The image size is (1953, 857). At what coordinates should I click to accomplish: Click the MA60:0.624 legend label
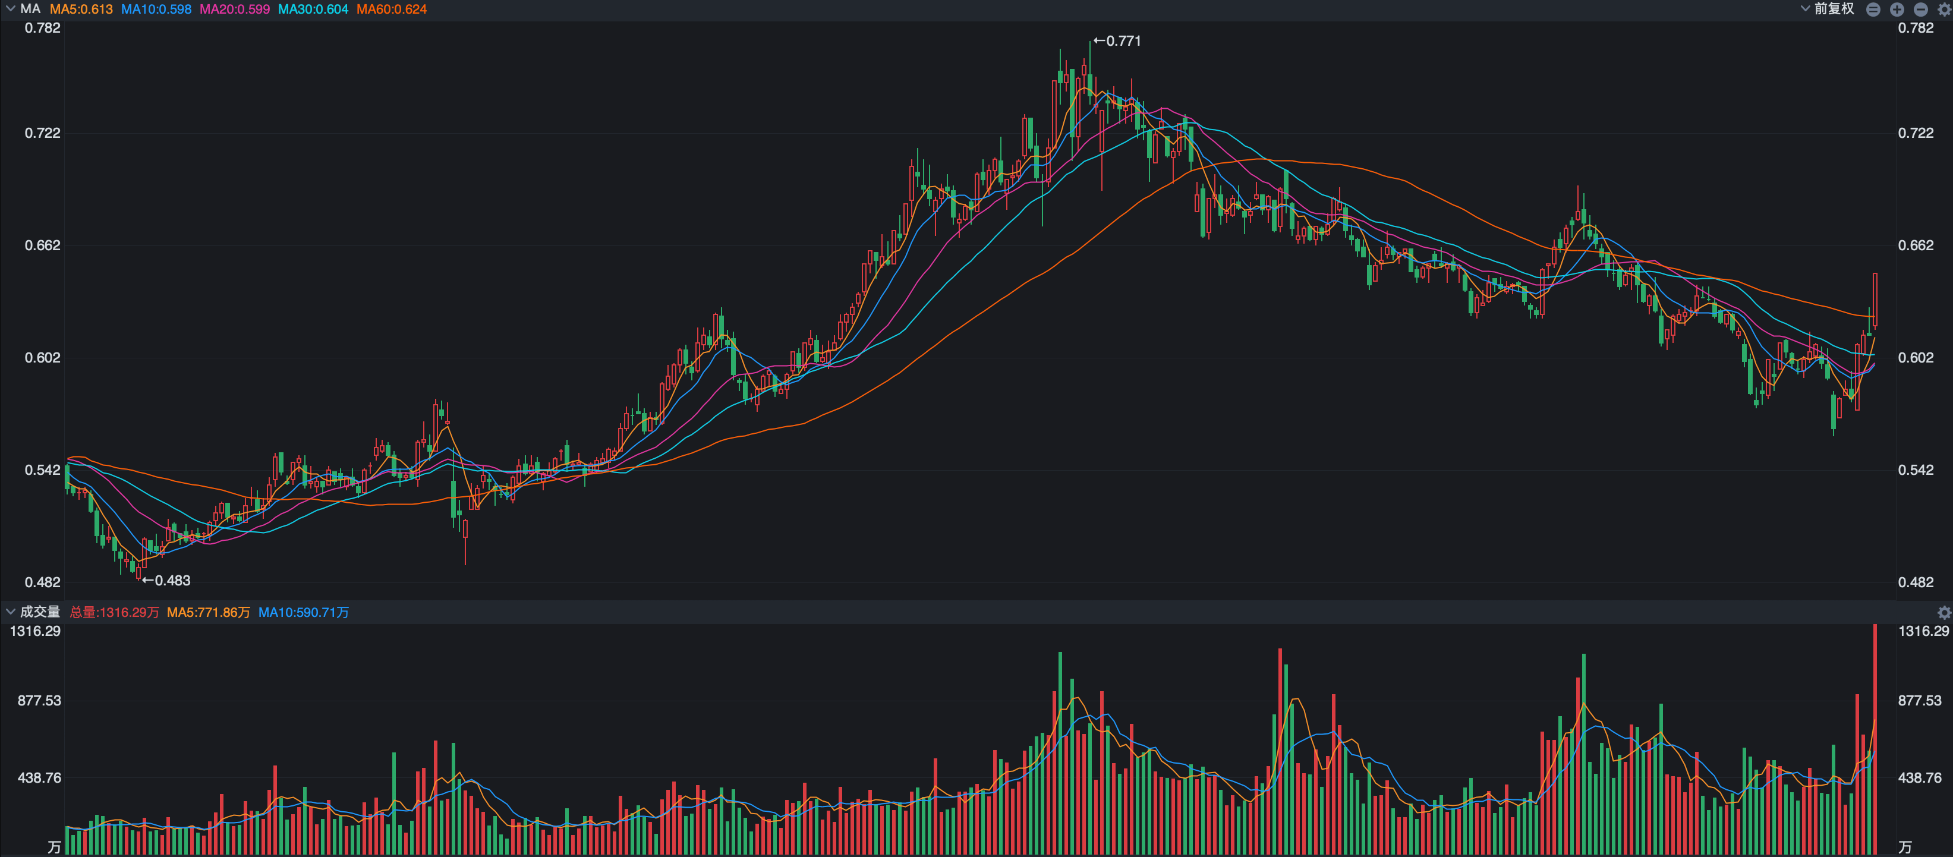[x=391, y=9]
